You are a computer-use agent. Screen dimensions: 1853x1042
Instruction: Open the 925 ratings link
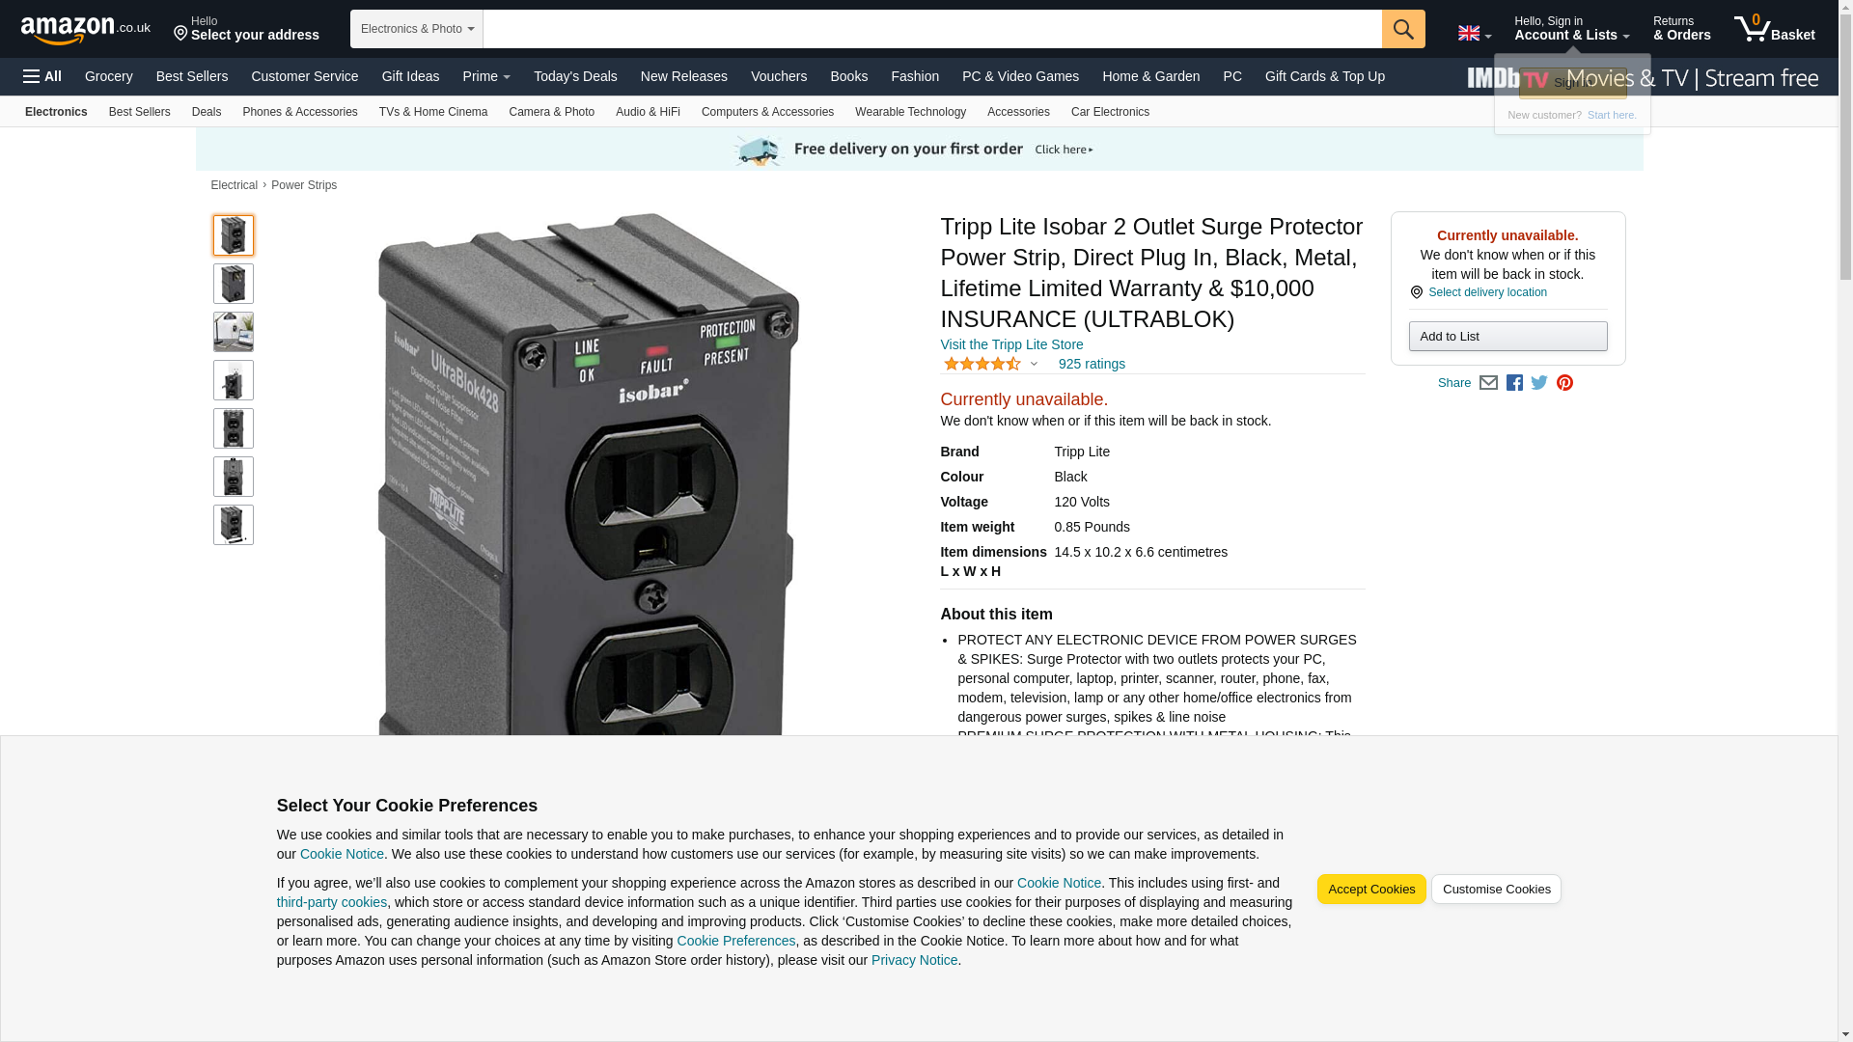1092,365
